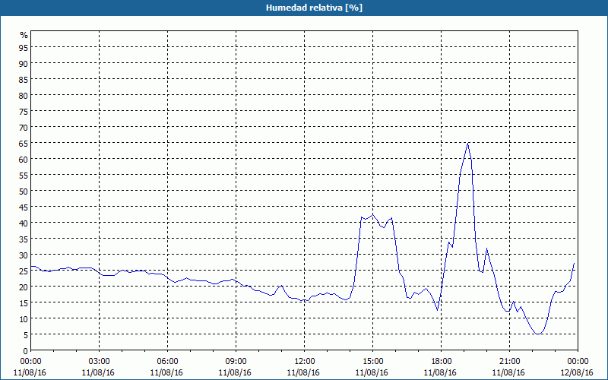Click the 10 value on the Y axis
This screenshot has height=380, width=608.
(24, 319)
